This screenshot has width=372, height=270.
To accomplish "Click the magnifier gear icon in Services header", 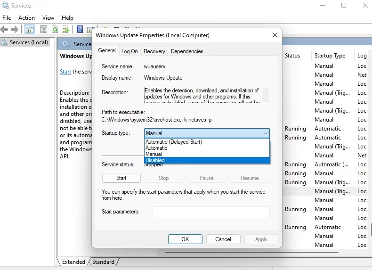I will point(66,44).
